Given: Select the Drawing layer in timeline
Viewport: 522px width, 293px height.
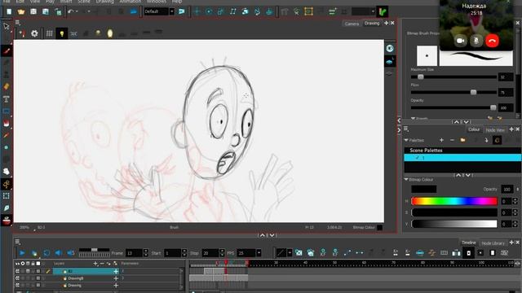Looking at the screenshot, I should (x=74, y=286).
